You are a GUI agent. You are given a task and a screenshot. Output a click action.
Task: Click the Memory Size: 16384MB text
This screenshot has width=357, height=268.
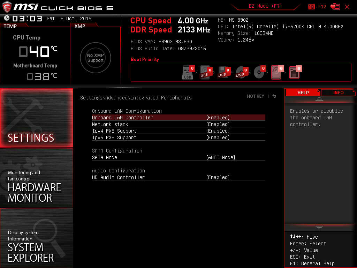tap(246, 33)
